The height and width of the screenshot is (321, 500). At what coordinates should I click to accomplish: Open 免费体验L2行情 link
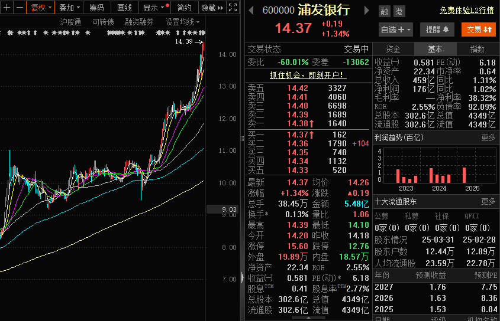pos(467,10)
